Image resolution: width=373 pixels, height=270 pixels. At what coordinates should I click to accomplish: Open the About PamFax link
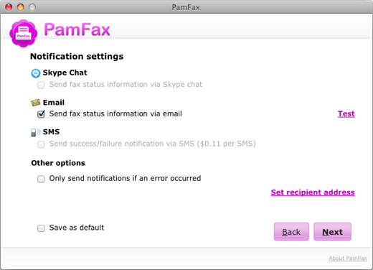[348, 259]
